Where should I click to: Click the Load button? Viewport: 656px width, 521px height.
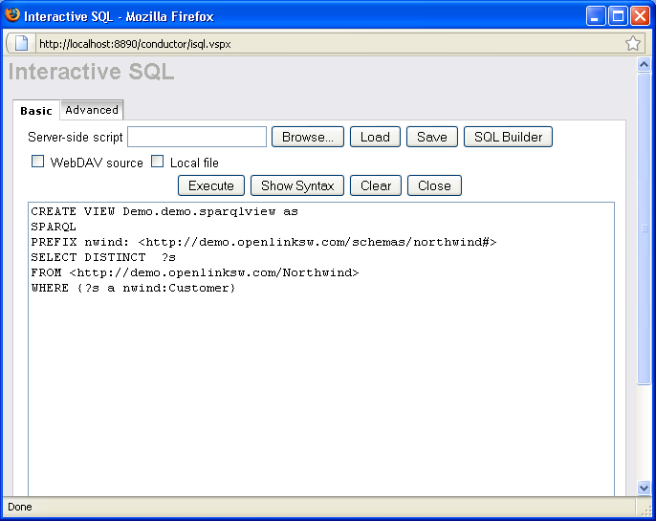[x=375, y=137]
